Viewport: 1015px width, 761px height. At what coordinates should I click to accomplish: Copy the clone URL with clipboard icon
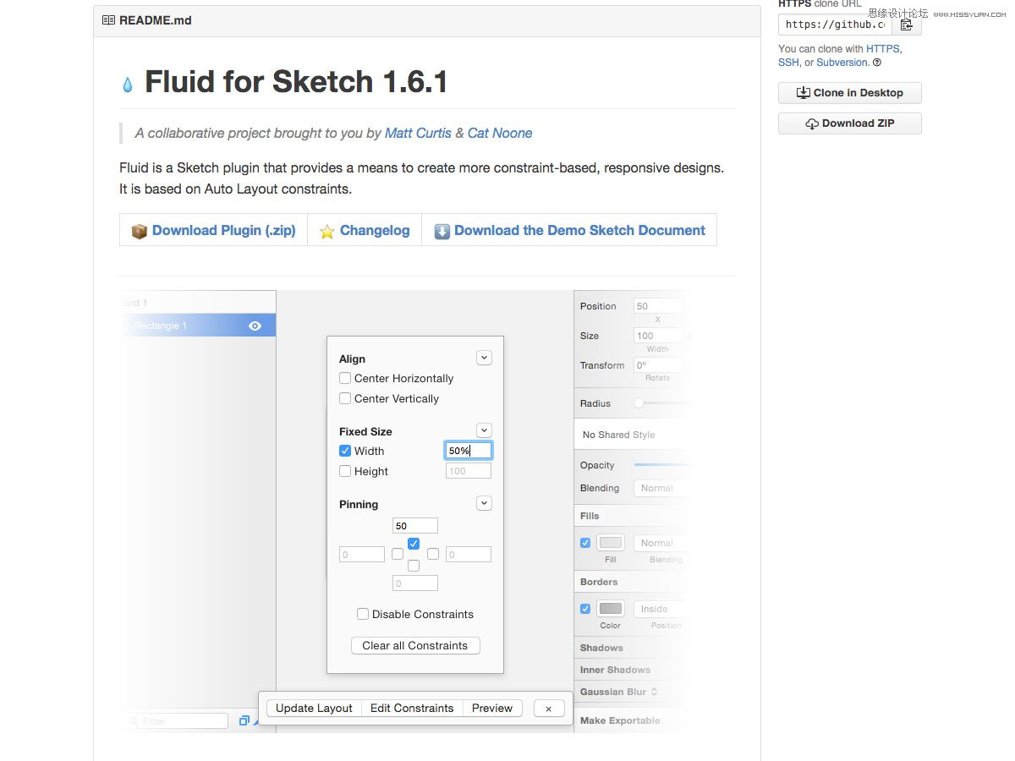907,25
